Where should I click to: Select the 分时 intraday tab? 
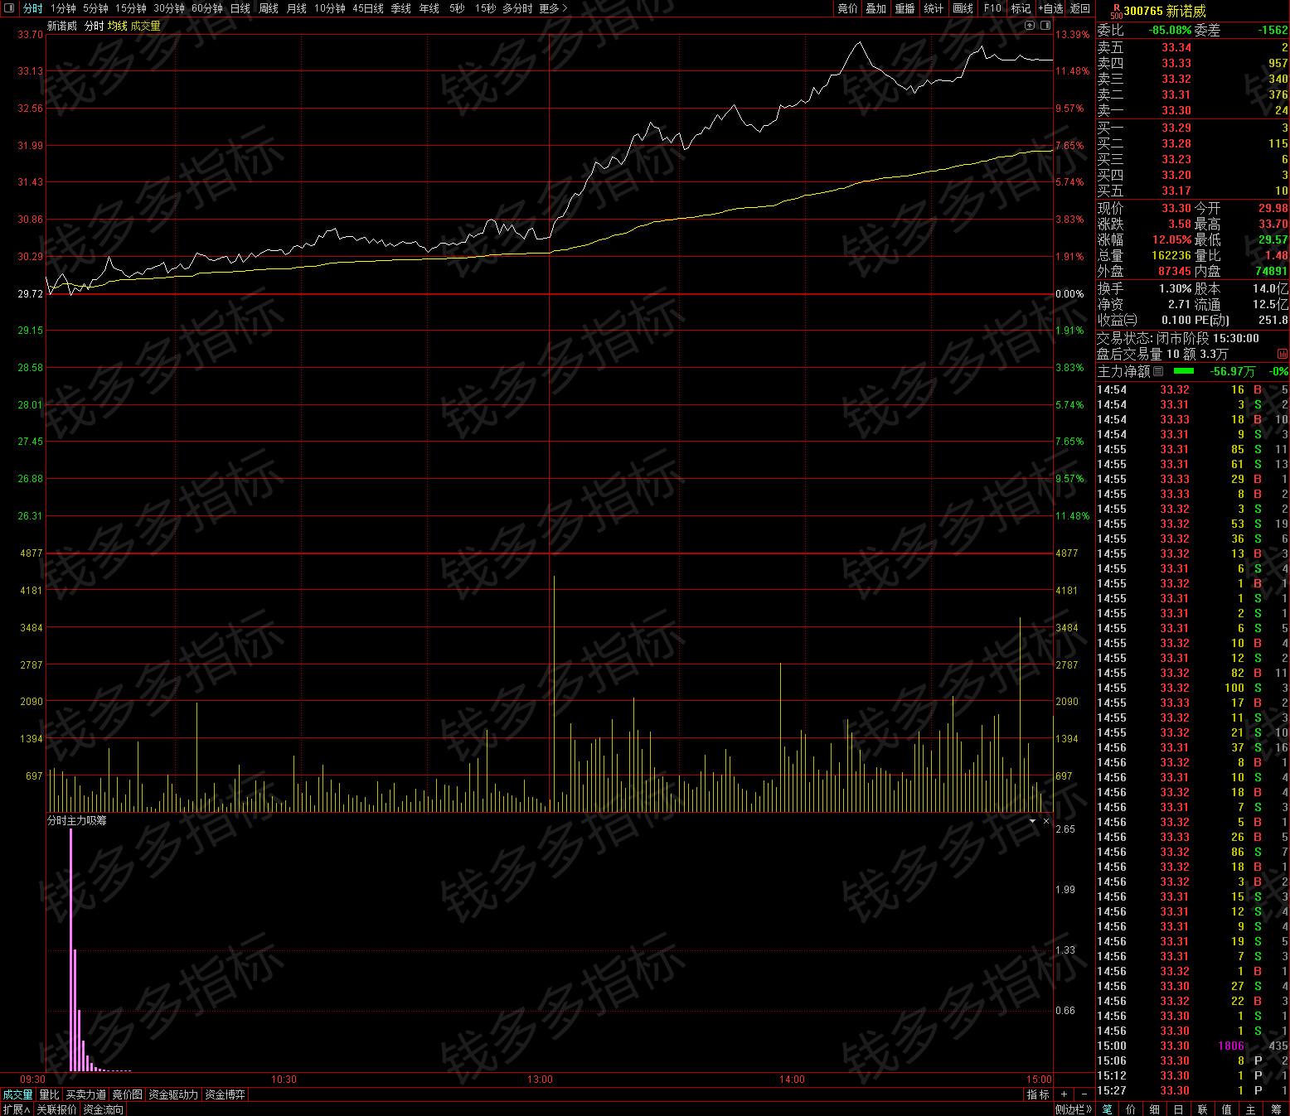click(x=33, y=8)
